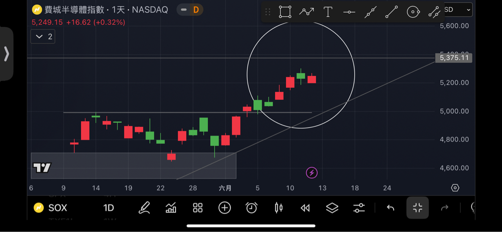Screen dimensions: 502x232
Task: Undo the last chart action
Action: coord(390,208)
